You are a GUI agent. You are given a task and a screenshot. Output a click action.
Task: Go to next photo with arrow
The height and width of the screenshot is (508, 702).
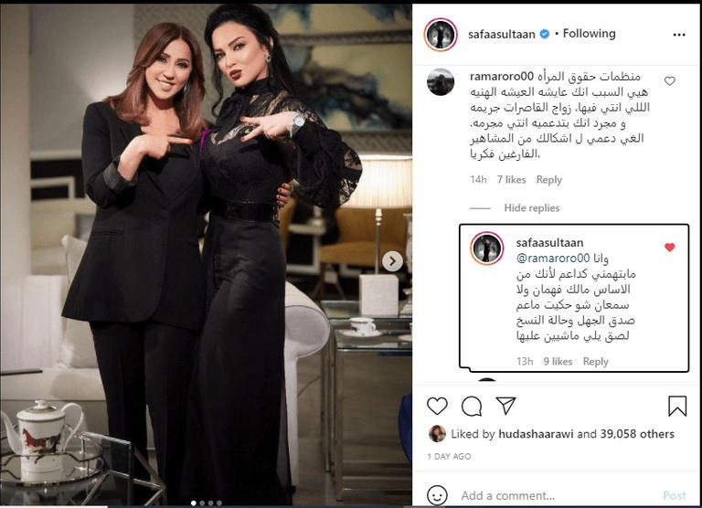coord(392,261)
